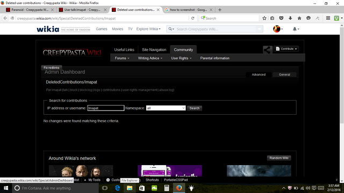Focus the Search Creepypasta Wiki field
The image size is (344, 193).
pos(216,29)
